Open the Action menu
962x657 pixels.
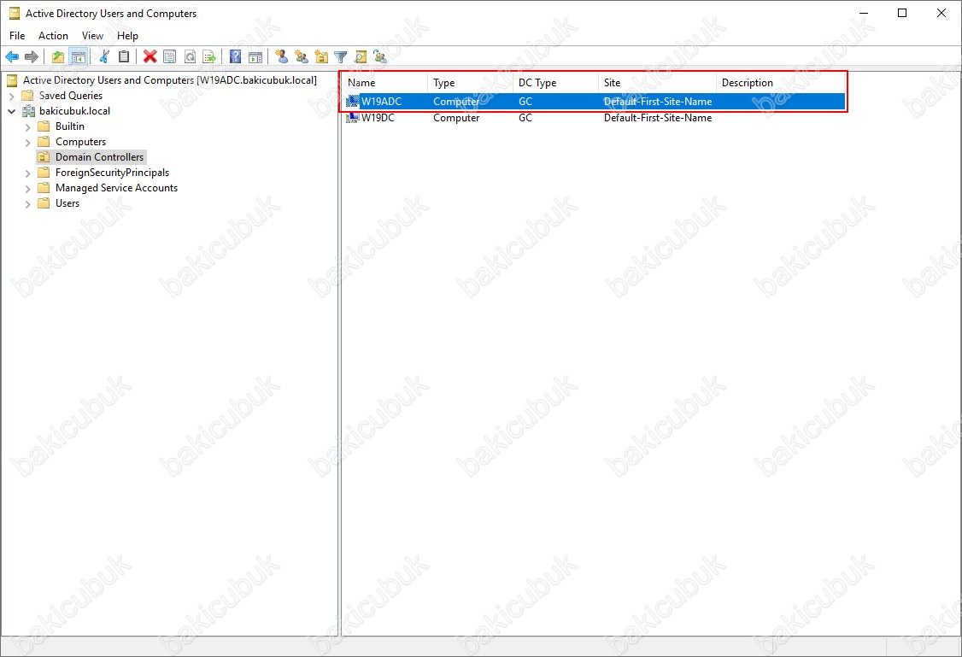[x=53, y=36]
